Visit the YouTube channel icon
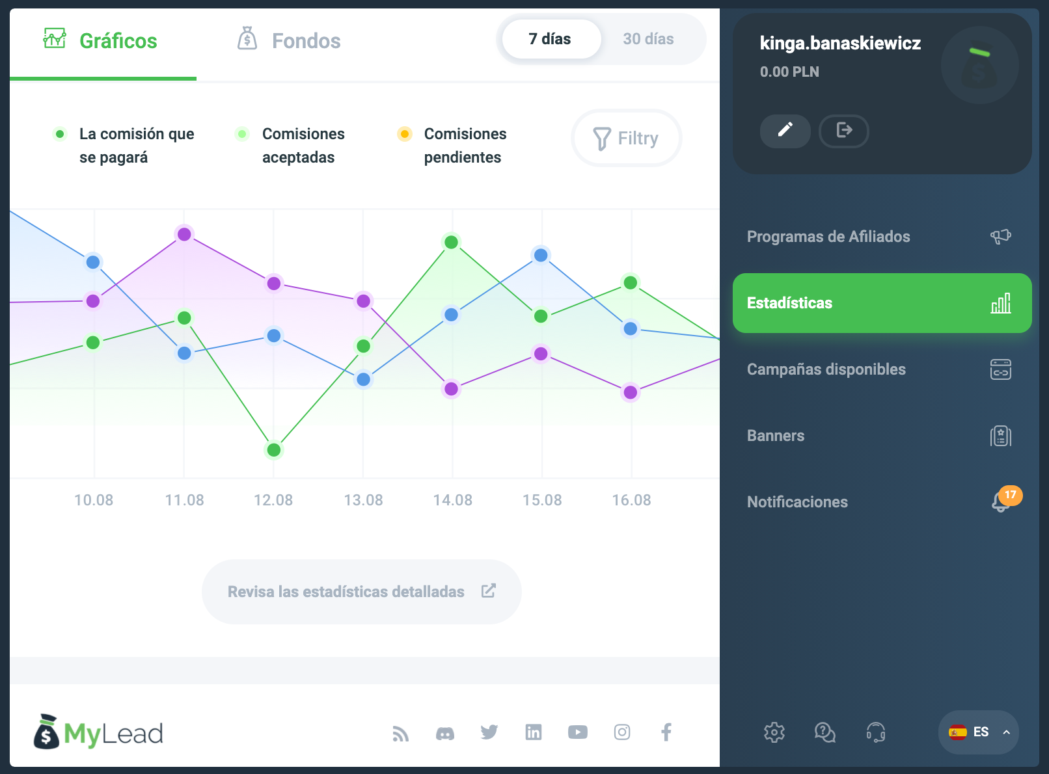Screen dimensions: 1049x774 tap(577, 732)
